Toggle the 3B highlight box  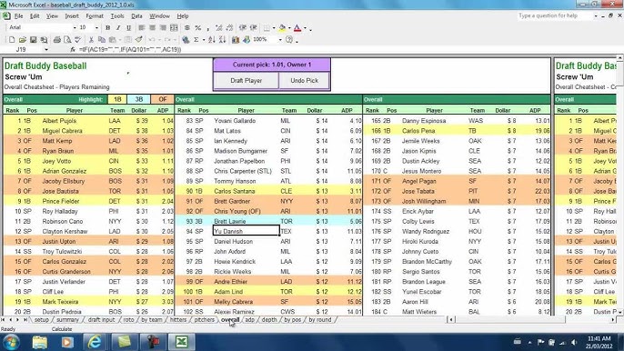tap(138, 99)
